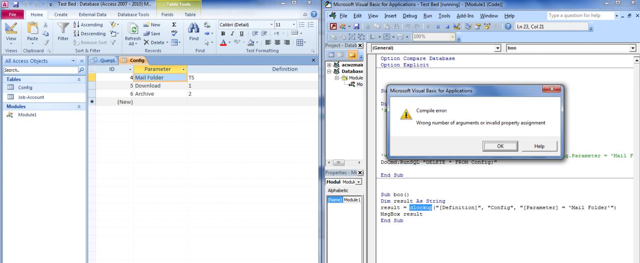Click New record button in Records group
Viewport: 640px width, 263px height.
point(152,25)
